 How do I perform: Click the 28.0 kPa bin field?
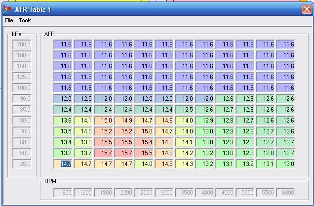click(22, 164)
